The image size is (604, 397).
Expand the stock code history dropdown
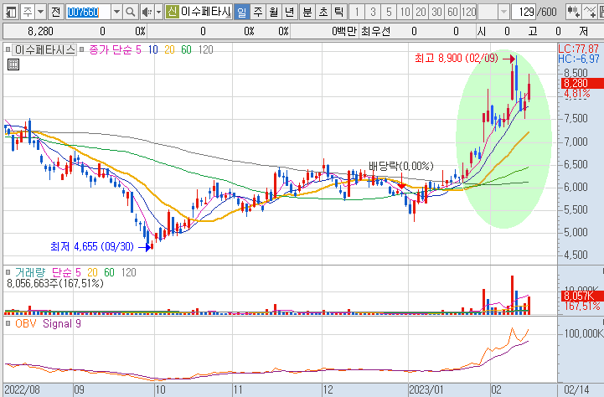click(x=116, y=12)
